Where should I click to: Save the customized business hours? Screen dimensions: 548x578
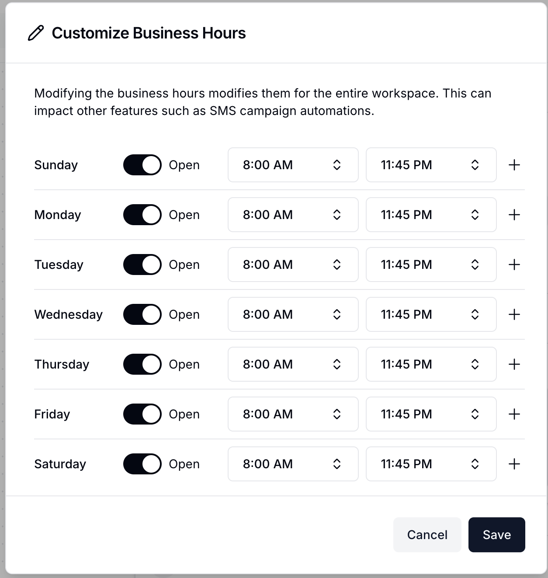(x=496, y=535)
